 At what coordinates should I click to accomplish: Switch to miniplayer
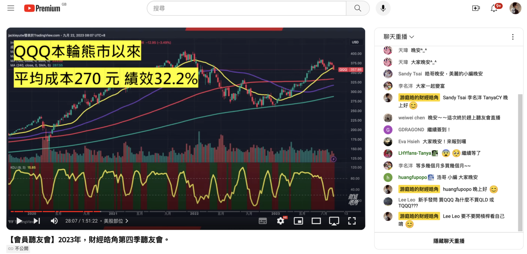[298, 221]
